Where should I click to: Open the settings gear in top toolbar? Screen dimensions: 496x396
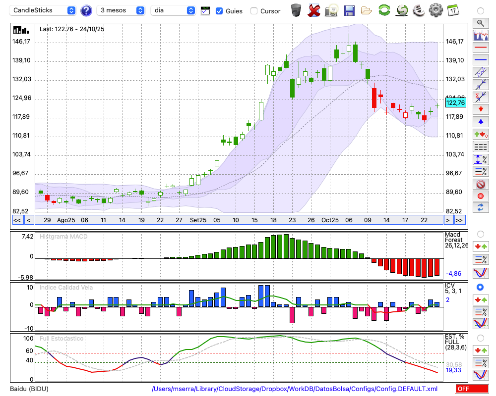pyautogui.click(x=435, y=10)
